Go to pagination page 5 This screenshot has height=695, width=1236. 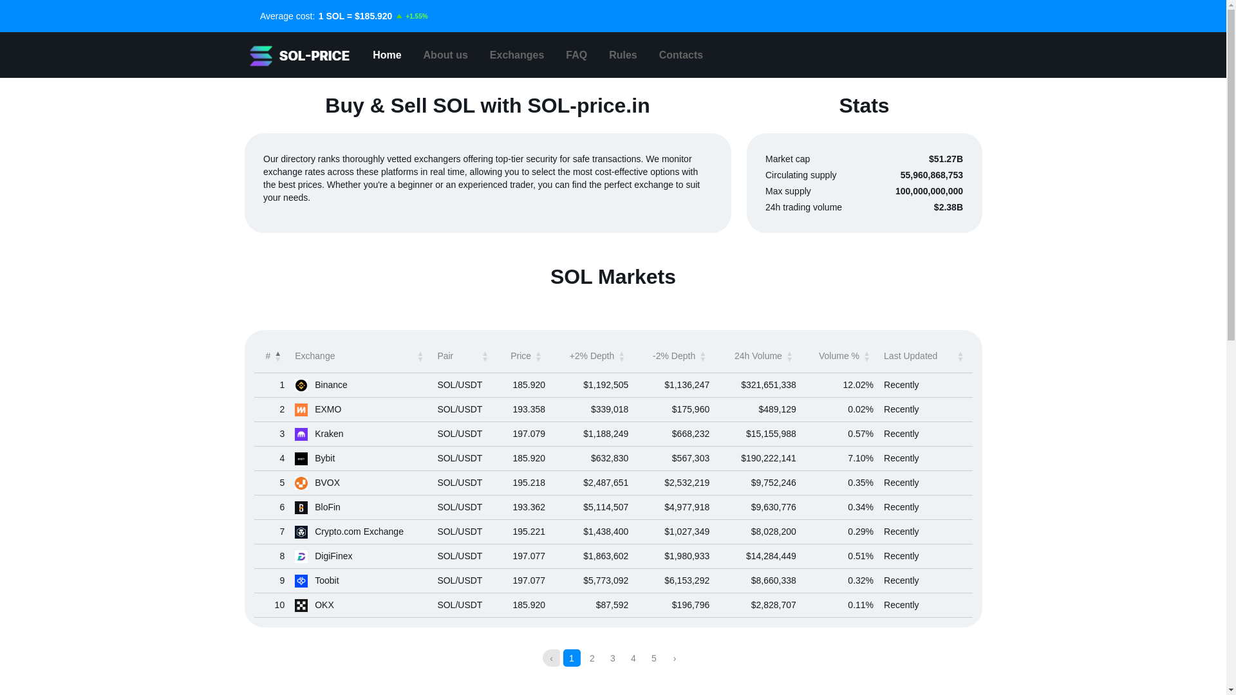(x=654, y=658)
